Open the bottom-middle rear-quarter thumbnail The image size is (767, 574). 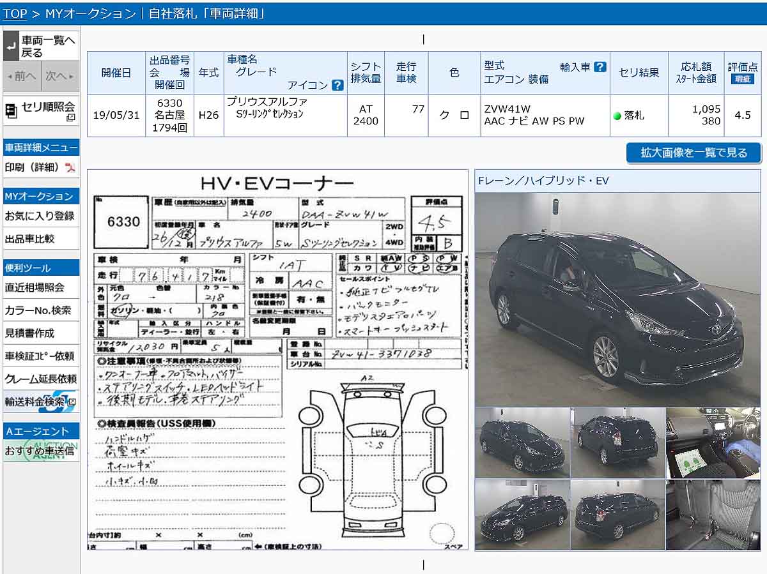(x=617, y=515)
